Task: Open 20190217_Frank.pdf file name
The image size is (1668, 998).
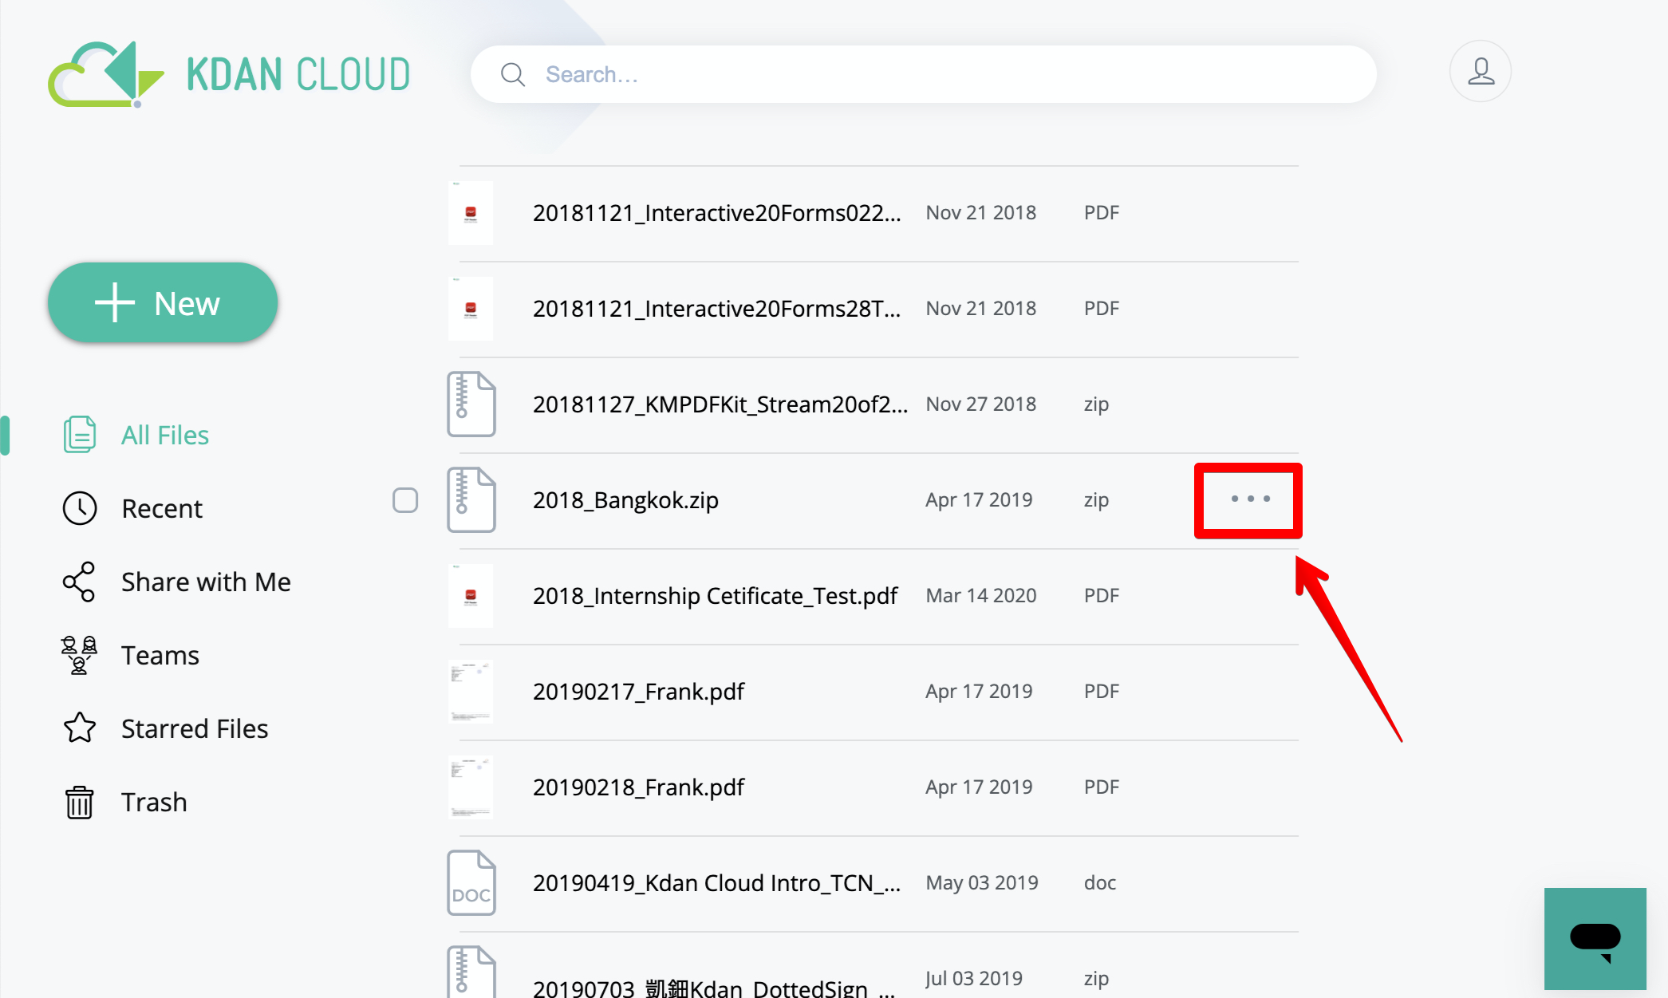Action: tap(638, 692)
